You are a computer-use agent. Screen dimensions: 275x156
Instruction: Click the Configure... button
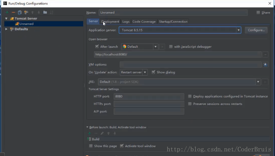coord(256,30)
